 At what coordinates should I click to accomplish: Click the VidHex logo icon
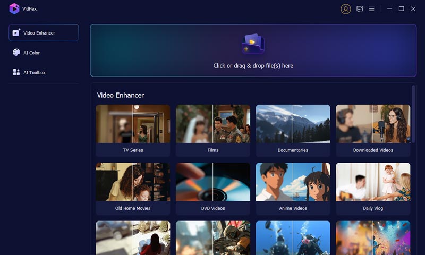(14, 8)
